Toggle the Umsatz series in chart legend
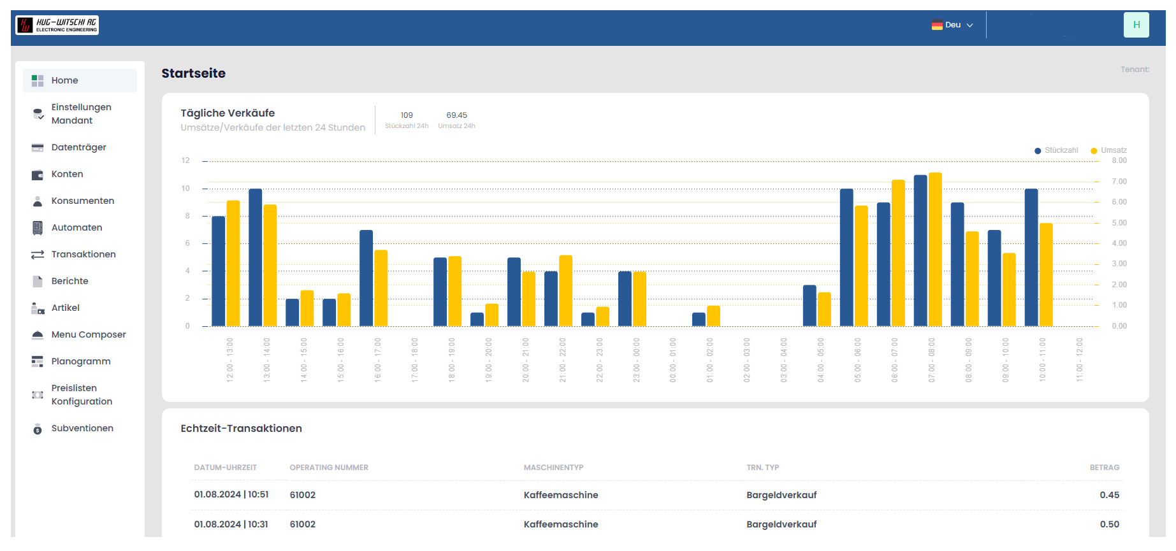This screenshot has height=551, width=1176. (1108, 151)
